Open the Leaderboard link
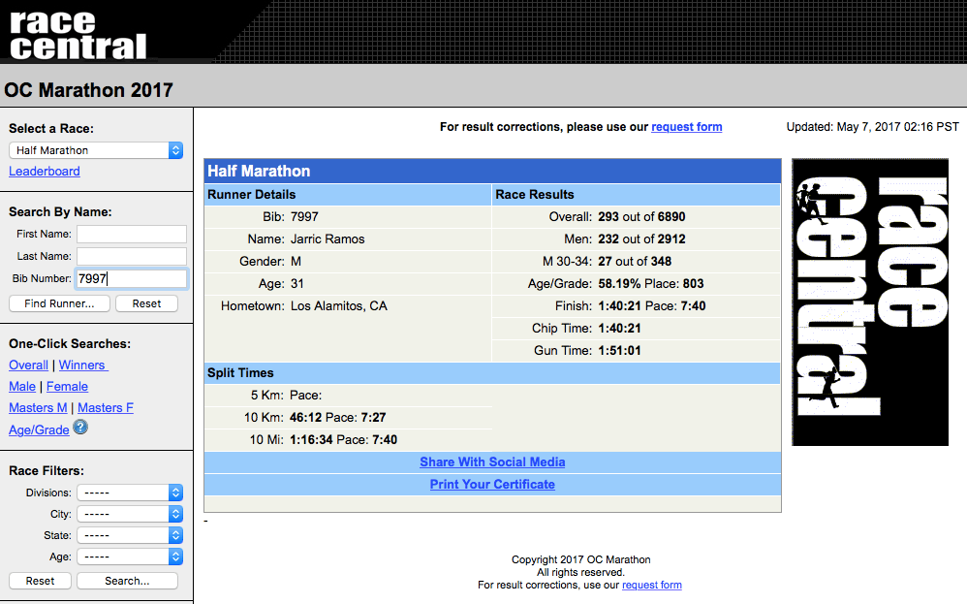The height and width of the screenshot is (604, 967). pos(45,172)
